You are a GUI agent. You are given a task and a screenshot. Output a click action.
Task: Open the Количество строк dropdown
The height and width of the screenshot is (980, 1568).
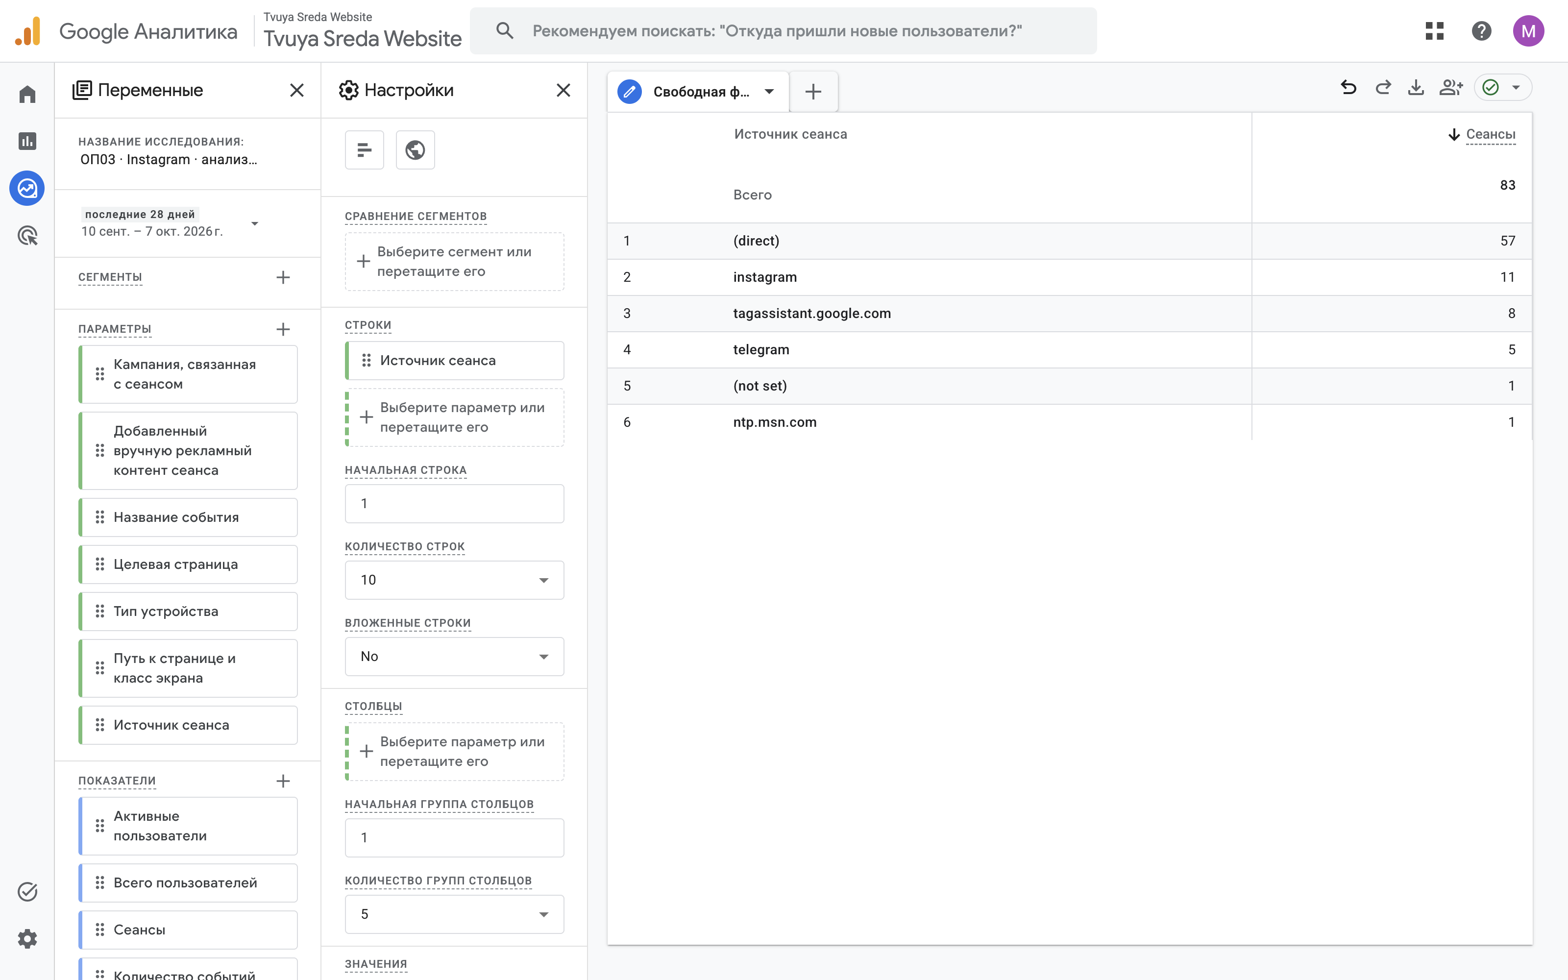(454, 580)
